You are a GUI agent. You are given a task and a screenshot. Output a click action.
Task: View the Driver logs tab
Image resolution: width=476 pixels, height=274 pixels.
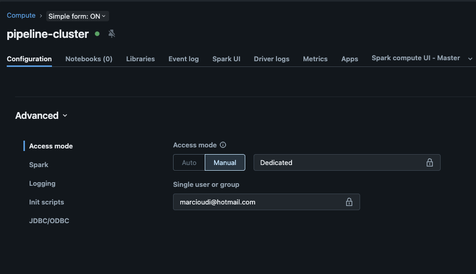click(271, 59)
